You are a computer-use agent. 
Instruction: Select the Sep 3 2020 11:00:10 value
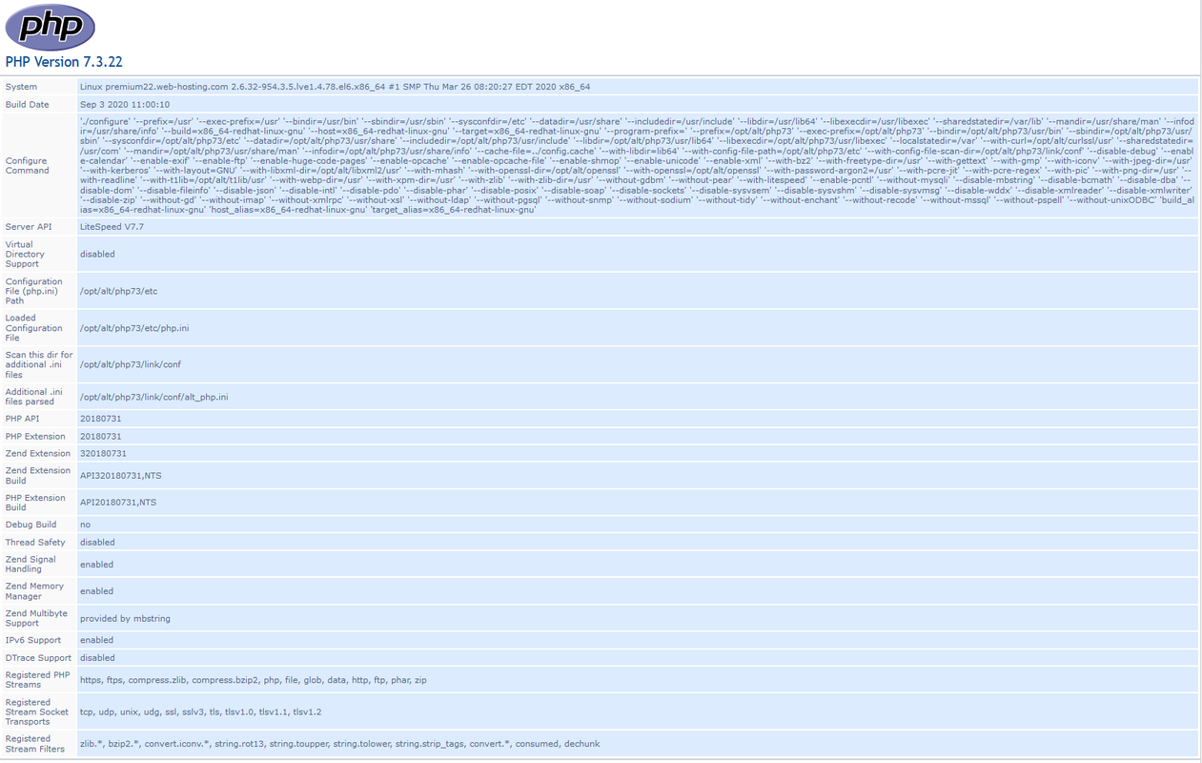point(125,105)
